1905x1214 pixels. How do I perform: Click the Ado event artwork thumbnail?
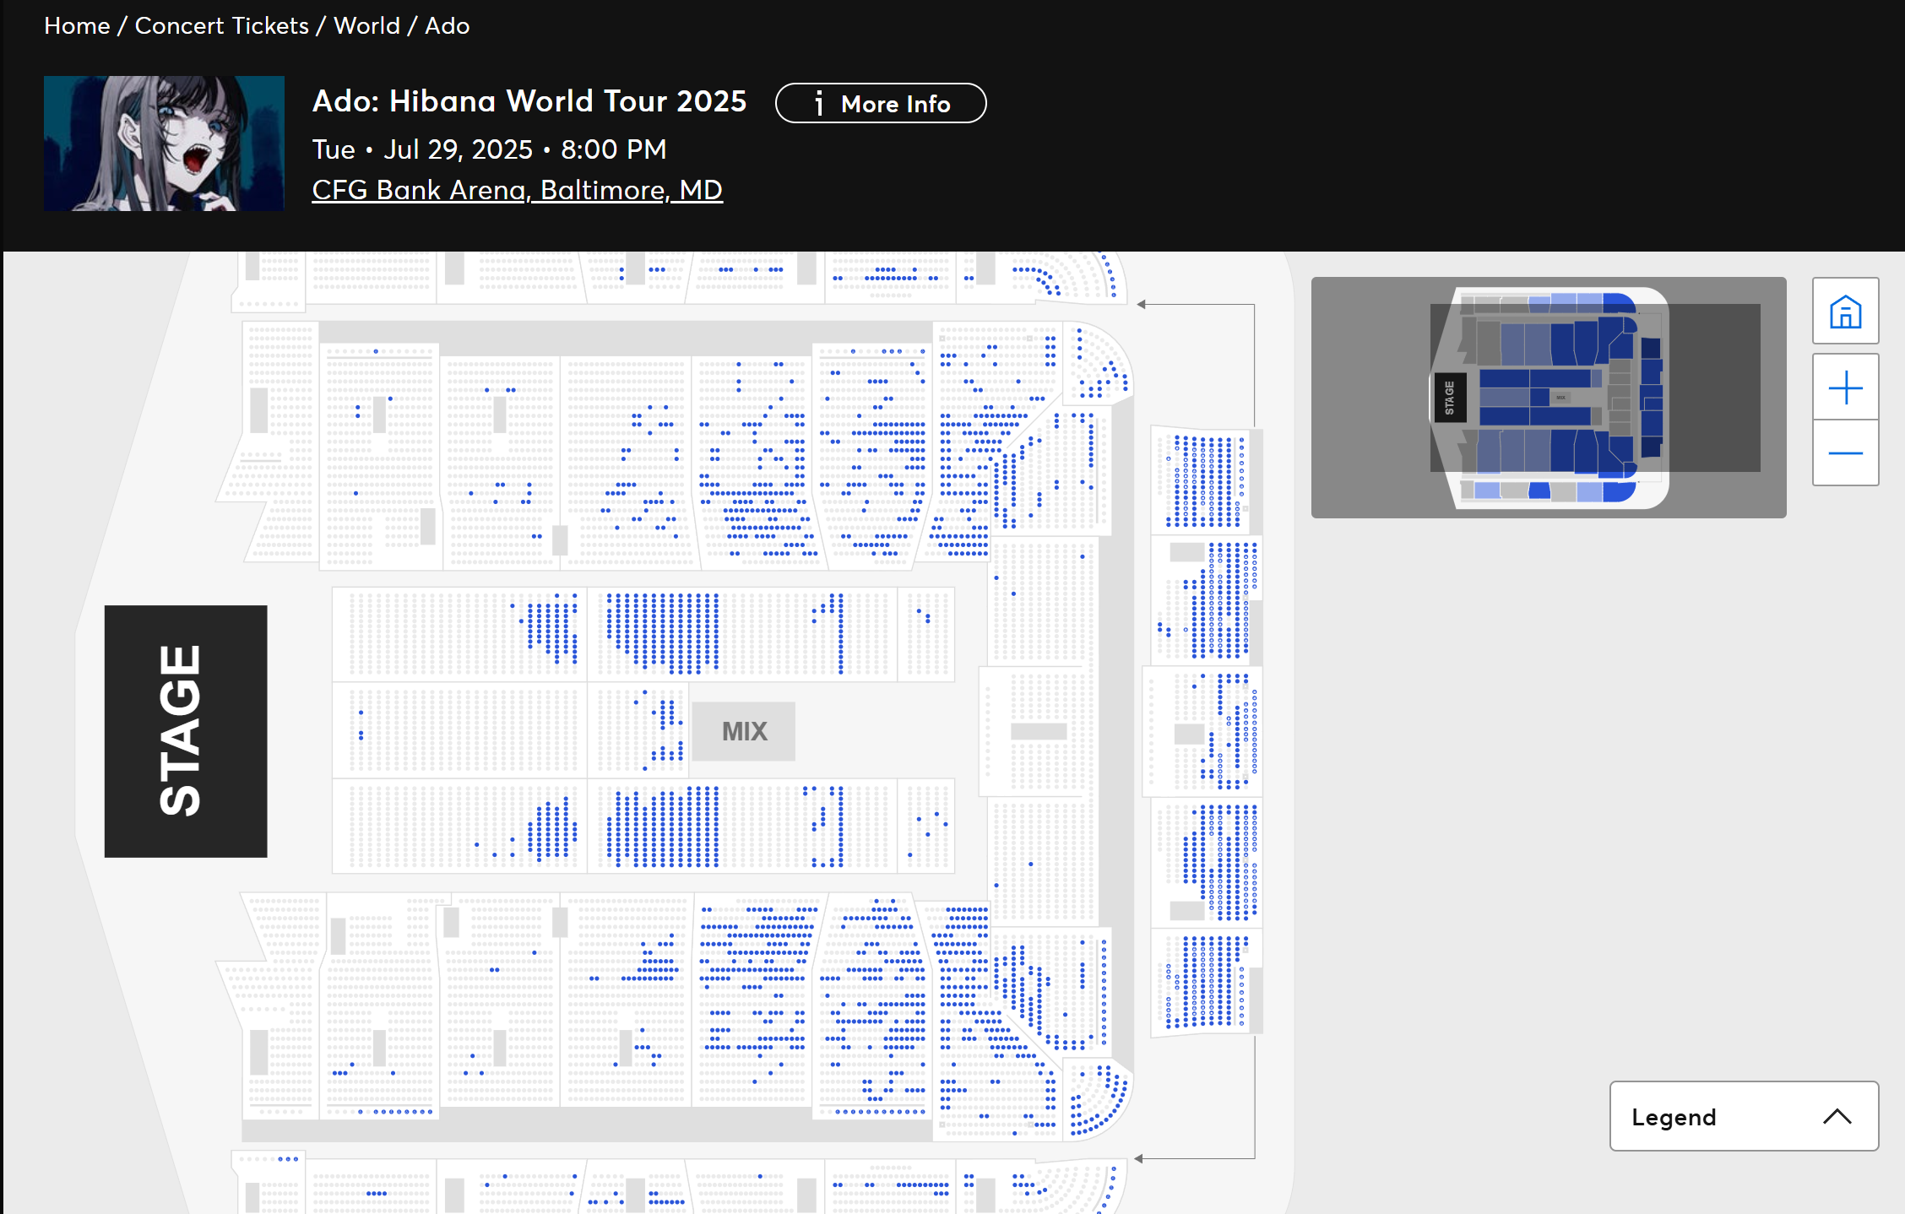[164, 144]
